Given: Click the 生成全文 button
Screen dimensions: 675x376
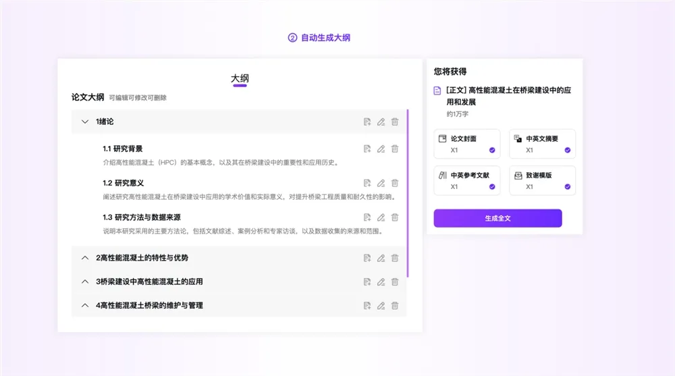Looking at the screenshot, I should [x=497, y=218].
